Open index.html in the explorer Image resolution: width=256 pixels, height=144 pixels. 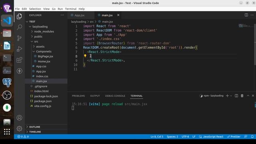click(x=41, y=91)
